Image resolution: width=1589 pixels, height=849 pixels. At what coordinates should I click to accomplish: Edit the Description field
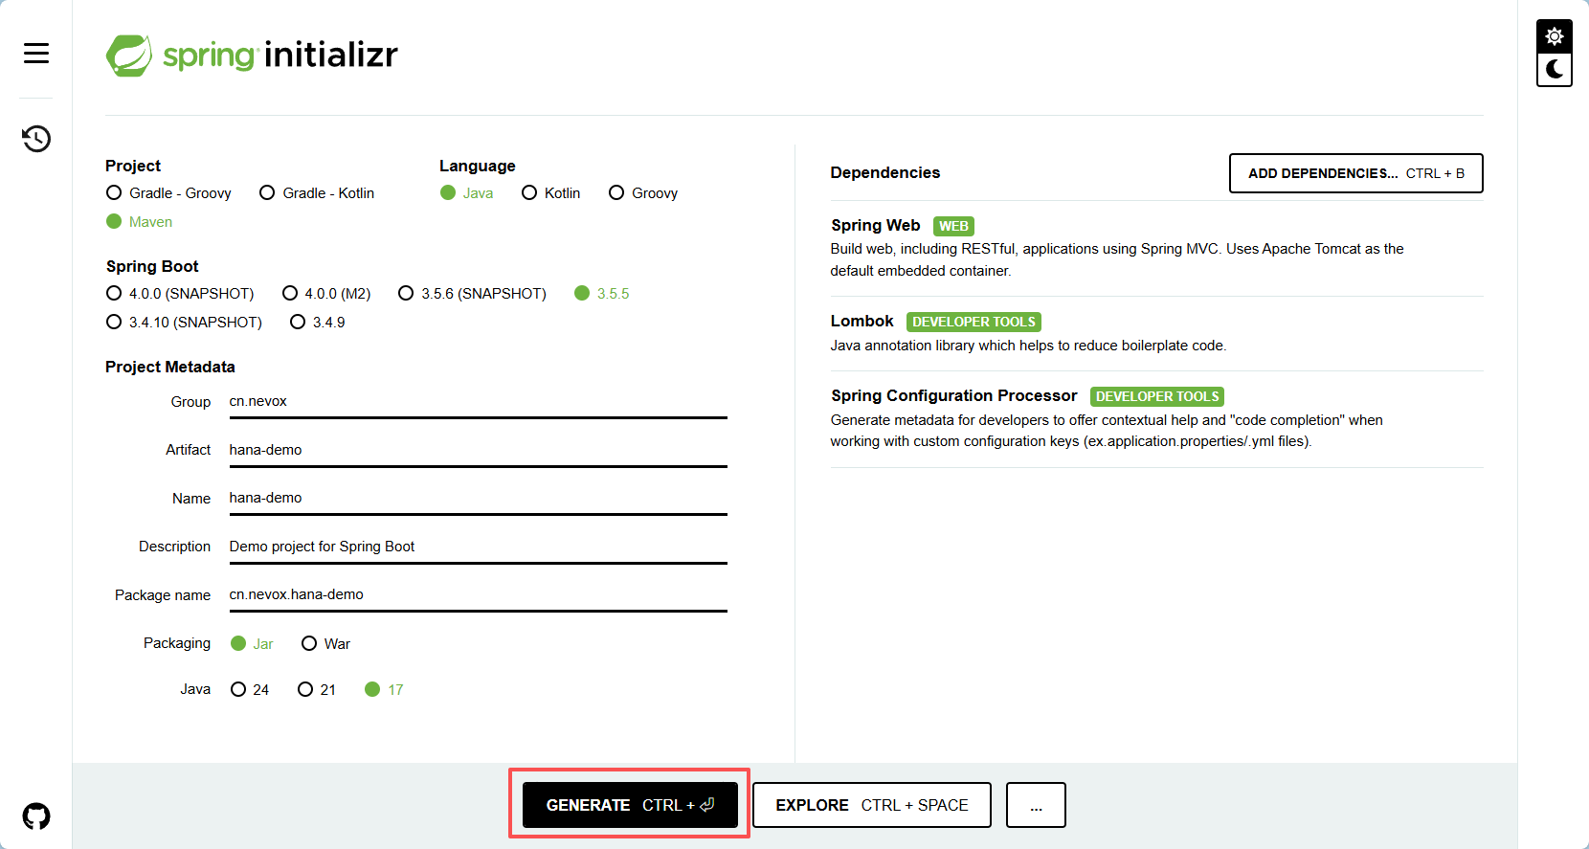point(479,547)
